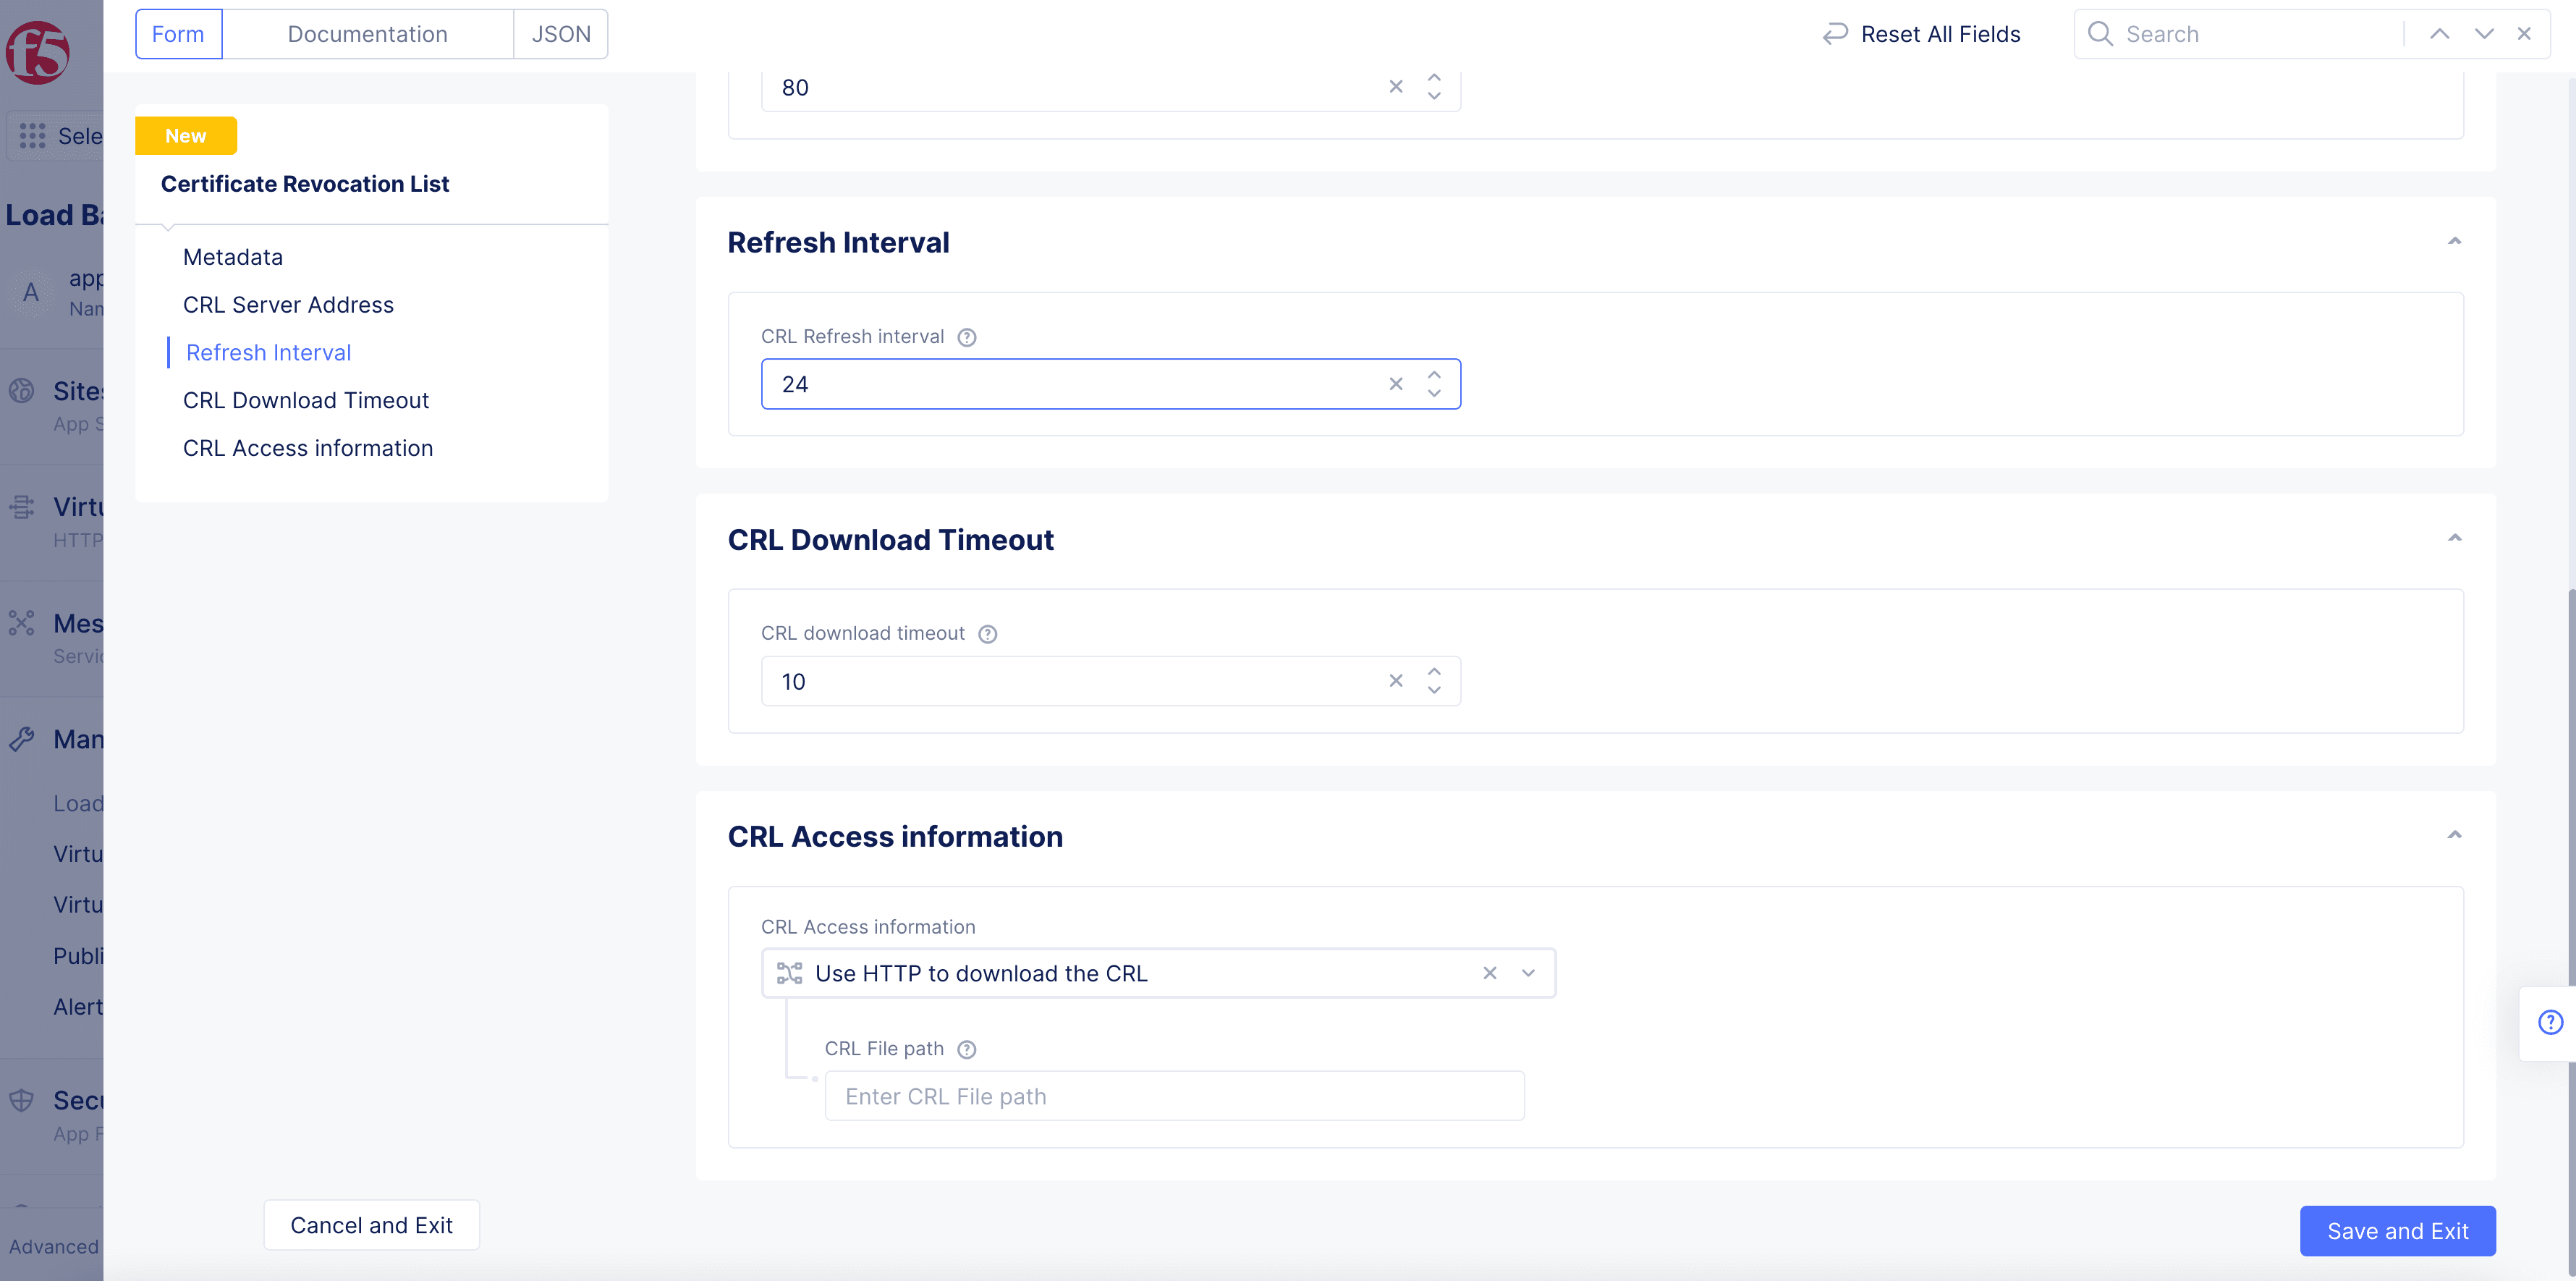
Task: Jump to previous search result arrow
Action: [x=2439, y=34]
